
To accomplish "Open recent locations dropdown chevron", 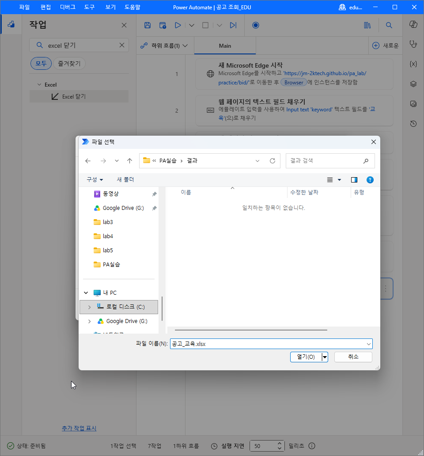I will point(117,161).
